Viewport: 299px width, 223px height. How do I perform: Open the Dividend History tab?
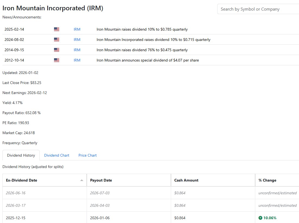tap(21, 155)
